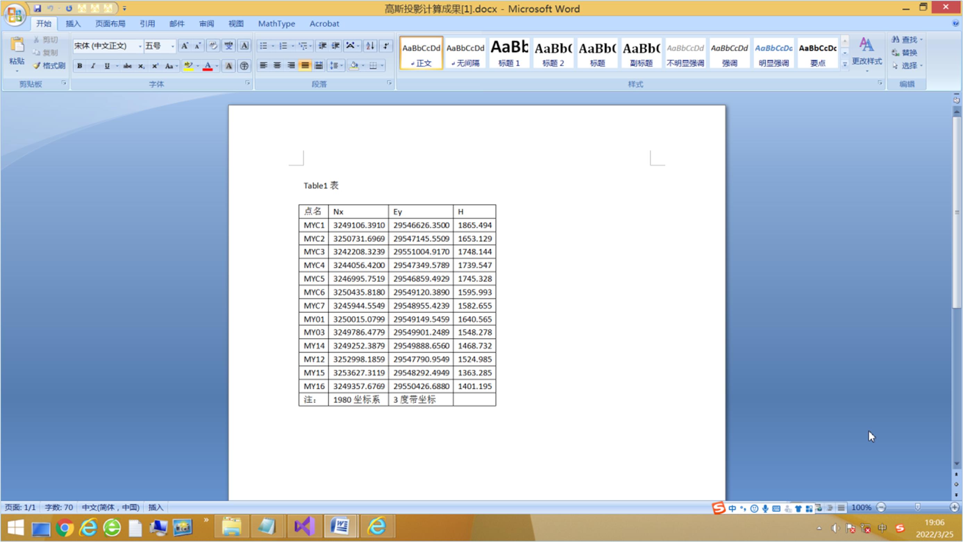The width and height of the screenshot is (963, 542).
Task: Click the Format Painter (格式刷) brush
Action: click(49, 66)
